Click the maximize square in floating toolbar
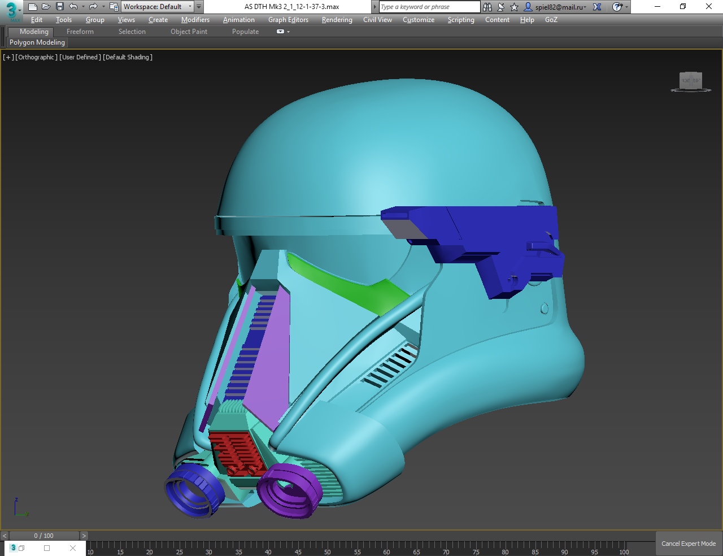Screen dimensions: 723x556 (x=47, y=548)
